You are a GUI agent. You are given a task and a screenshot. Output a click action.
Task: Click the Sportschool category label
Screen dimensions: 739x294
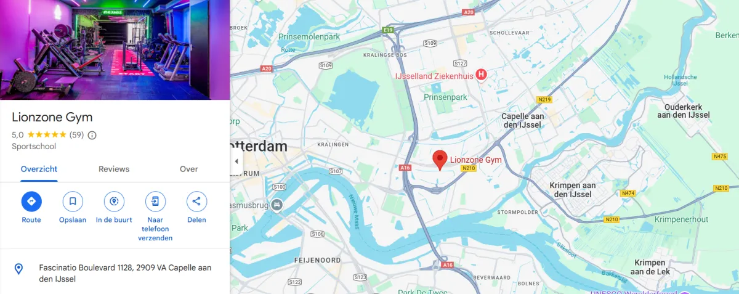[x=34, y=147]
